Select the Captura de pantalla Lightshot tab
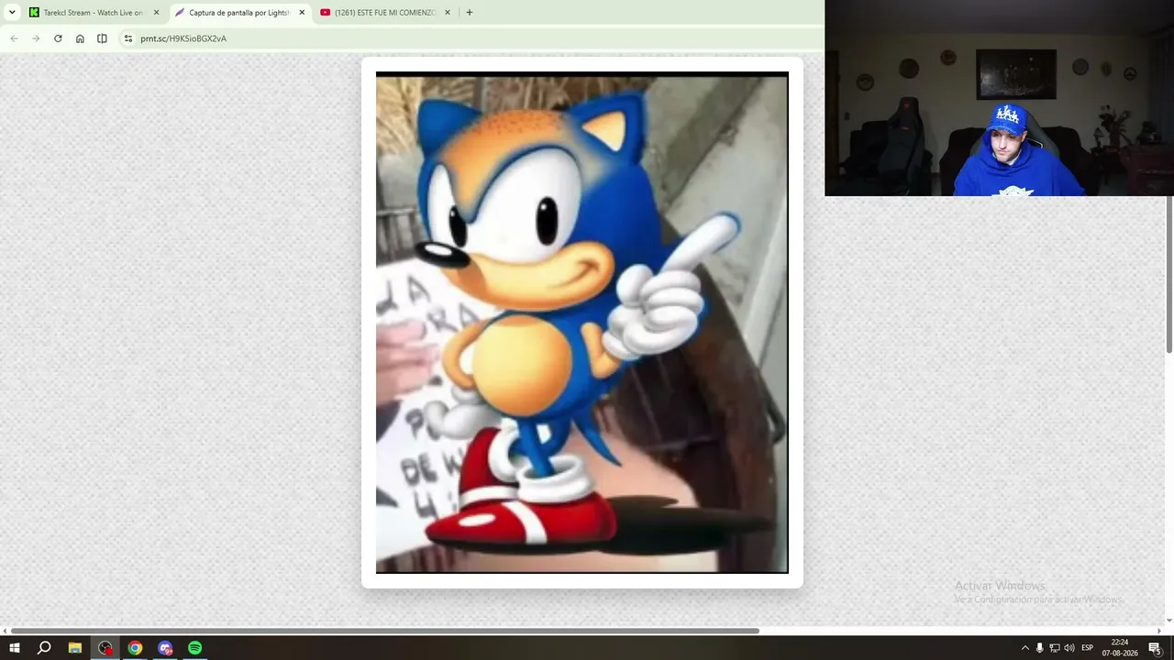Screen dimensions: 1174x660 [x=240, y=13]
